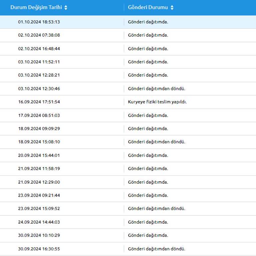Select the 16.09.2024 17:51:54 date cell
The image size is (256, 256).
39,102
